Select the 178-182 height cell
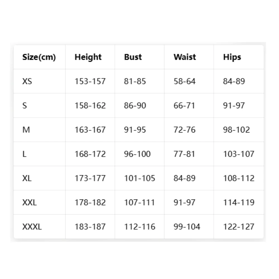 90,202
